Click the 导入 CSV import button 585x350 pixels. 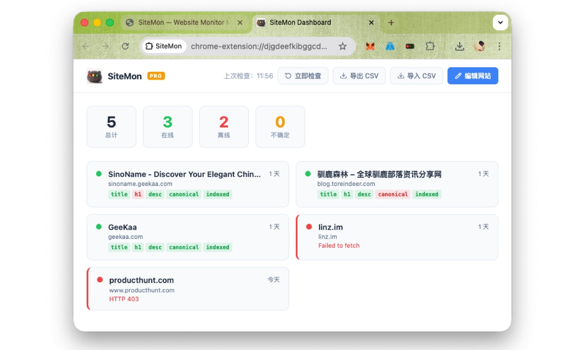coord(416,76)
